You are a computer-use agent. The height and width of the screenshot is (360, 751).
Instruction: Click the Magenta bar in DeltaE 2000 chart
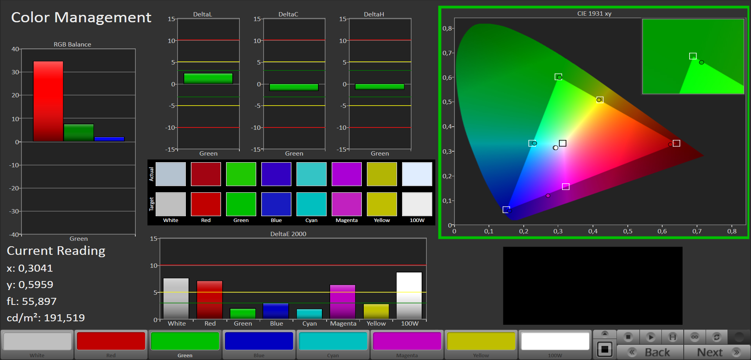[343, 302]
